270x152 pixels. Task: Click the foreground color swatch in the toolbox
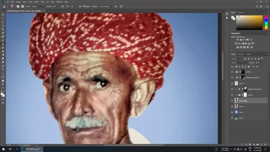2,94
